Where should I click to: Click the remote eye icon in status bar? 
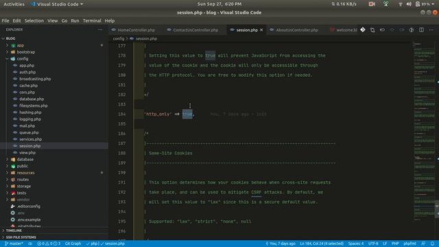30,244
